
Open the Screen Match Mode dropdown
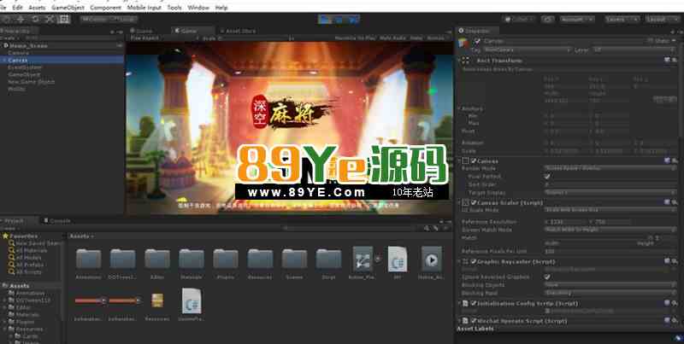point(610,230)
